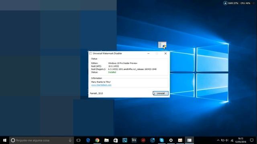Open the Windows Store from the taskbar

[116, 140]
